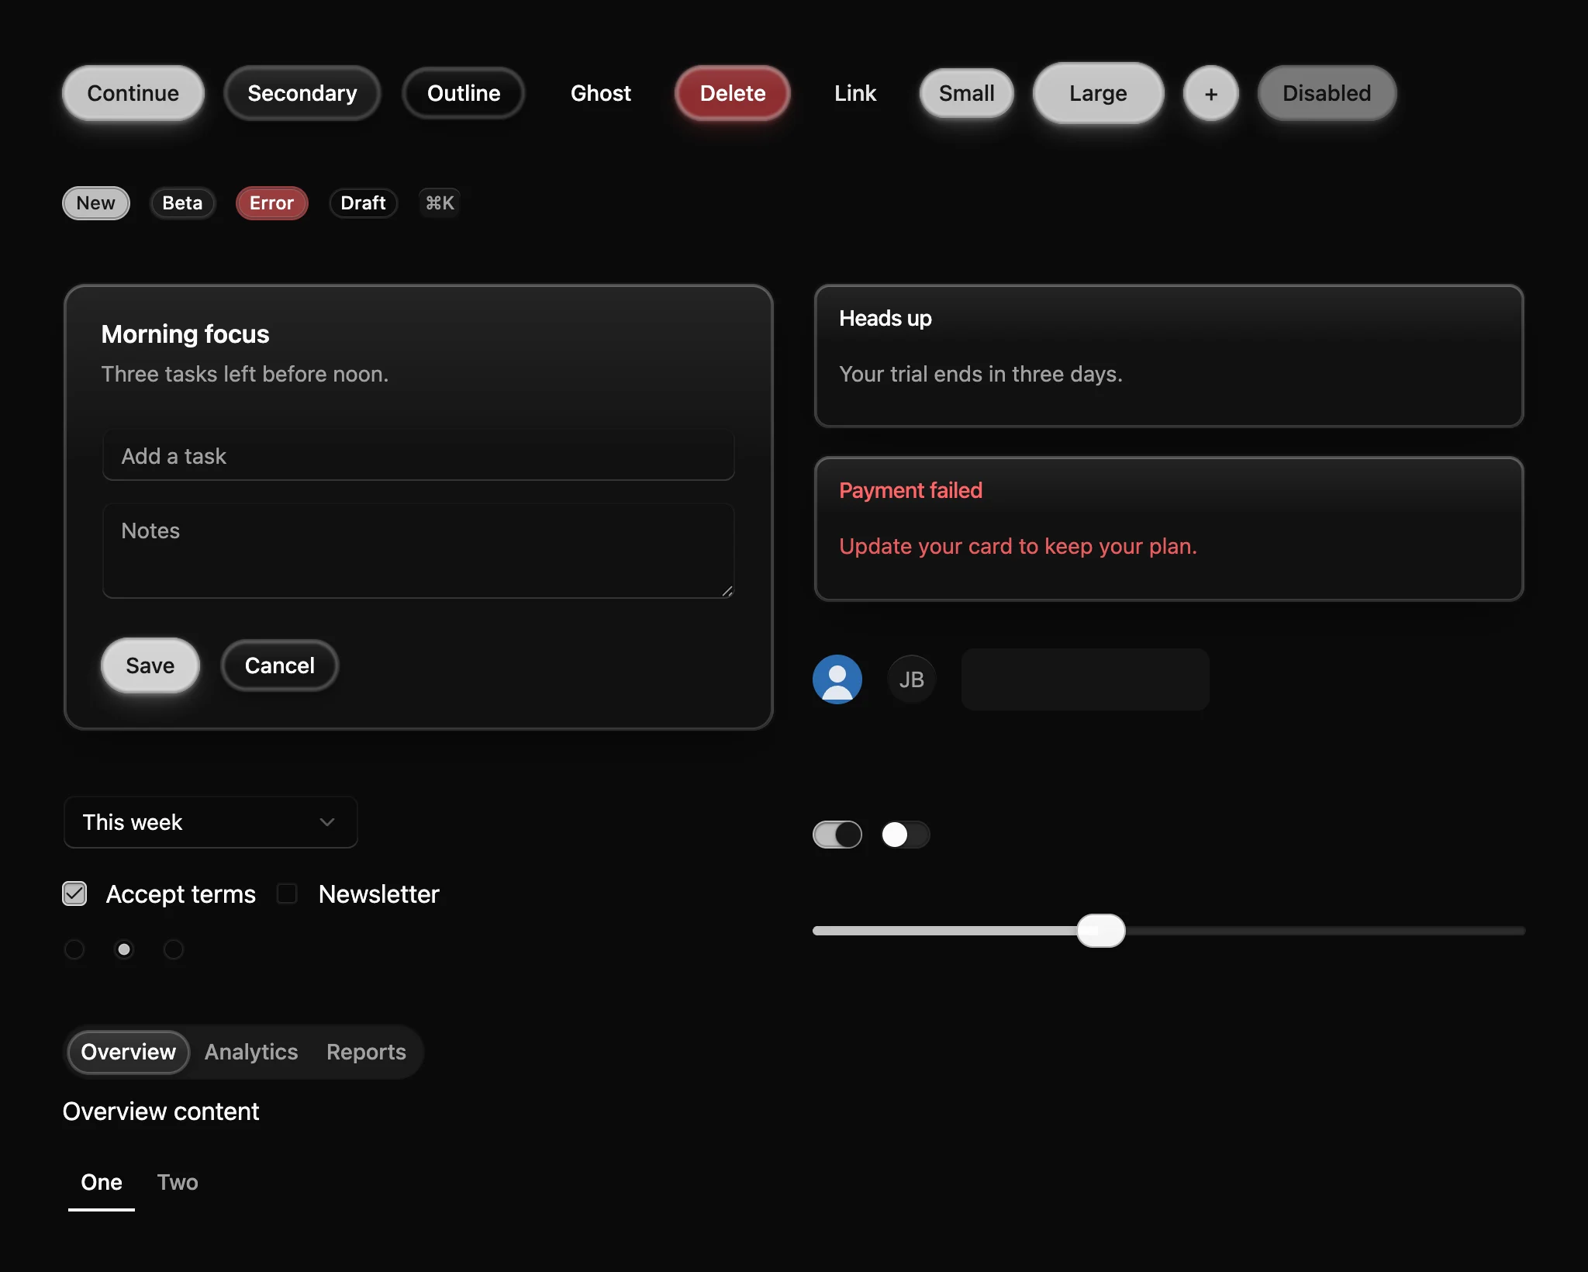Click the Secondary button
The width and height of the screenshot is (1588, 1272).
[x=302, y=93]
